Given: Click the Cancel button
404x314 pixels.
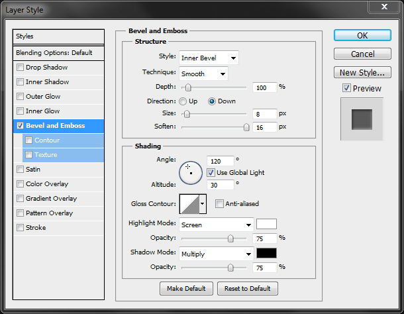Looking at the screenshot, I should 362,54.
